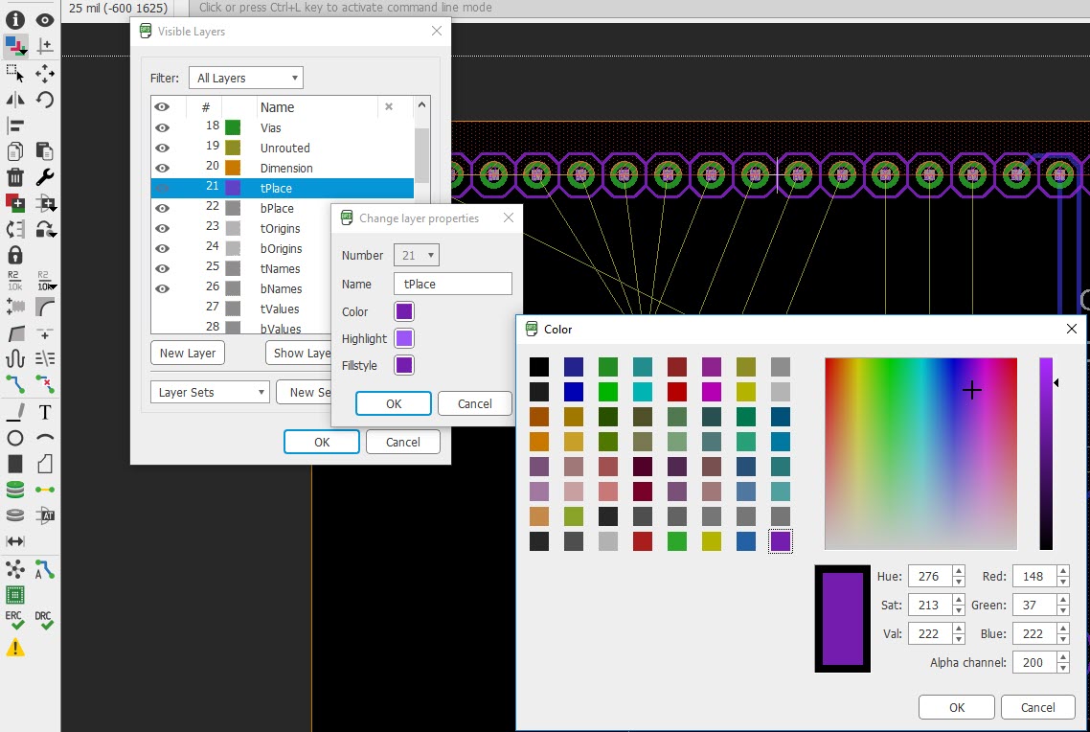This screenshot has height=732, width=1090.
Task: Select the Vias layer row
Action: 283,128
